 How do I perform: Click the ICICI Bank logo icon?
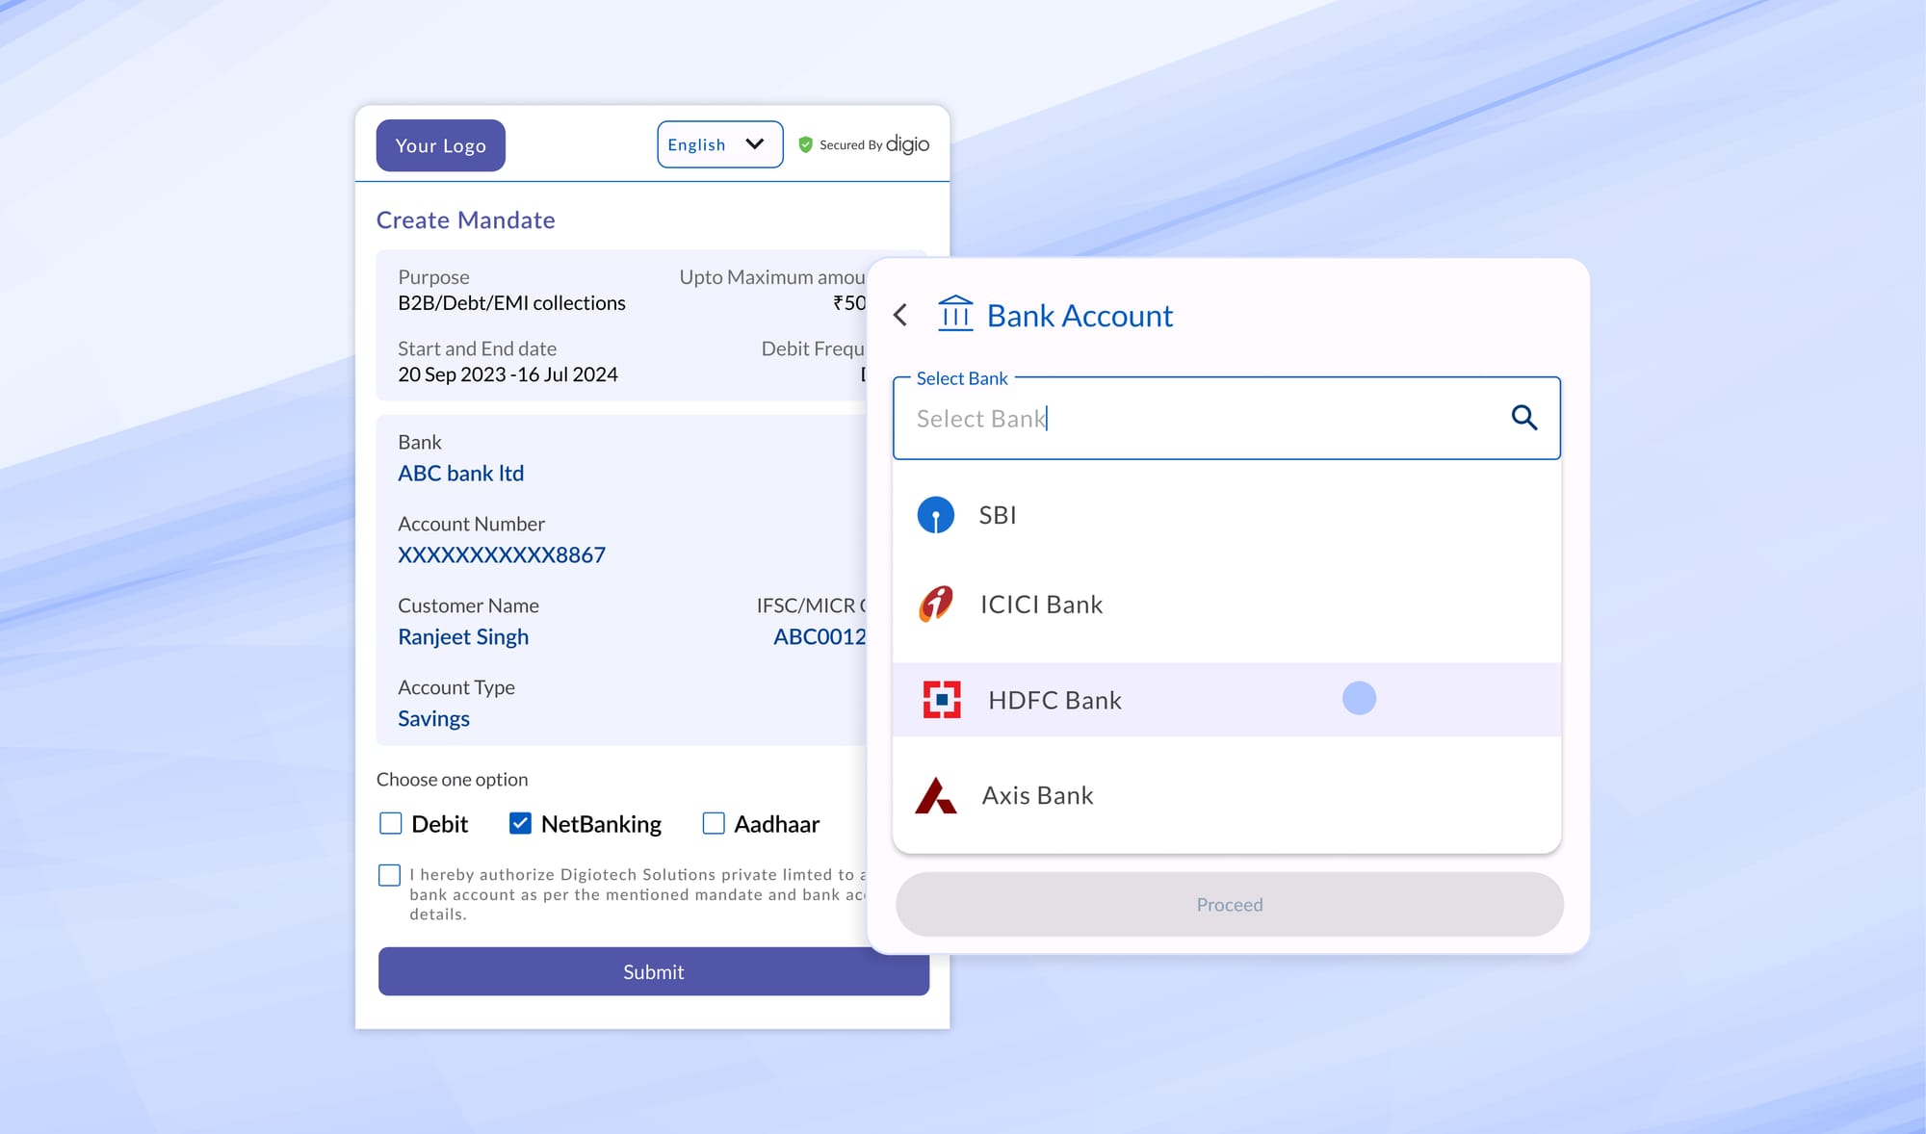point(935,605)
